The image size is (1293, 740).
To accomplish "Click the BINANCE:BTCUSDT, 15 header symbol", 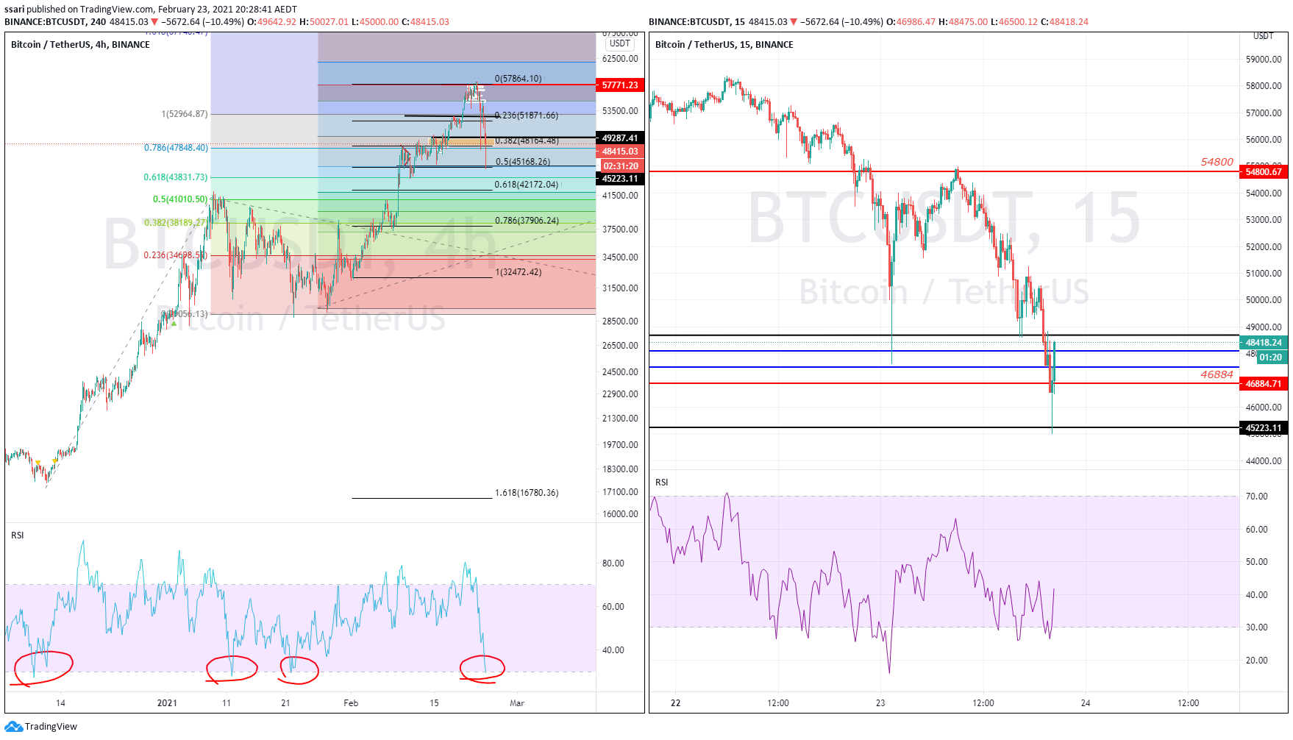I will tap(697, 21).
